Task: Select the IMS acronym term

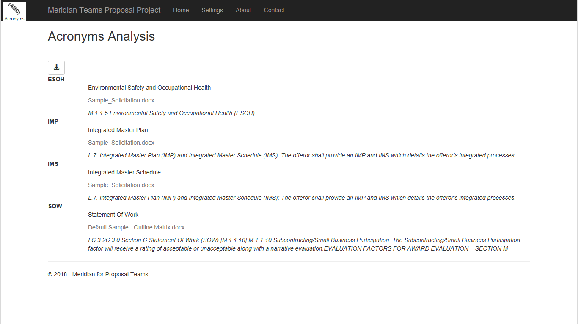Action: click(x=53, y=164)
